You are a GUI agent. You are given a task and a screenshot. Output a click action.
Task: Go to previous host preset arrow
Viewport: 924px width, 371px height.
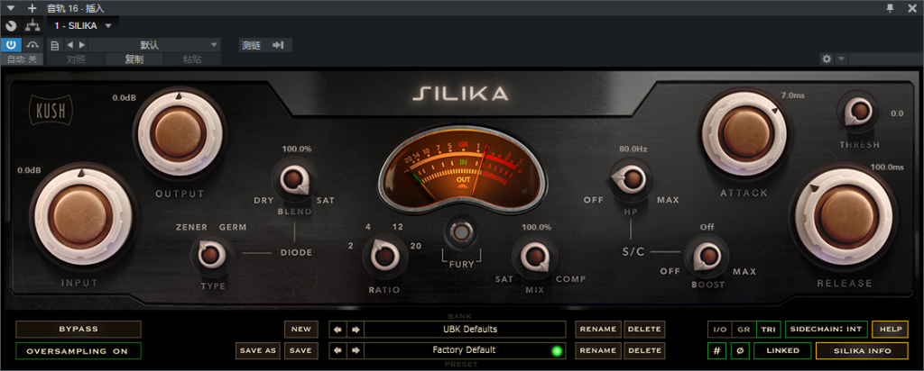(x=70, y=45)
